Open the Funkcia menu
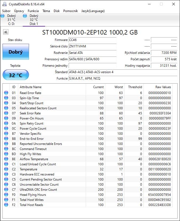The image size is (180, 221). 33,11
